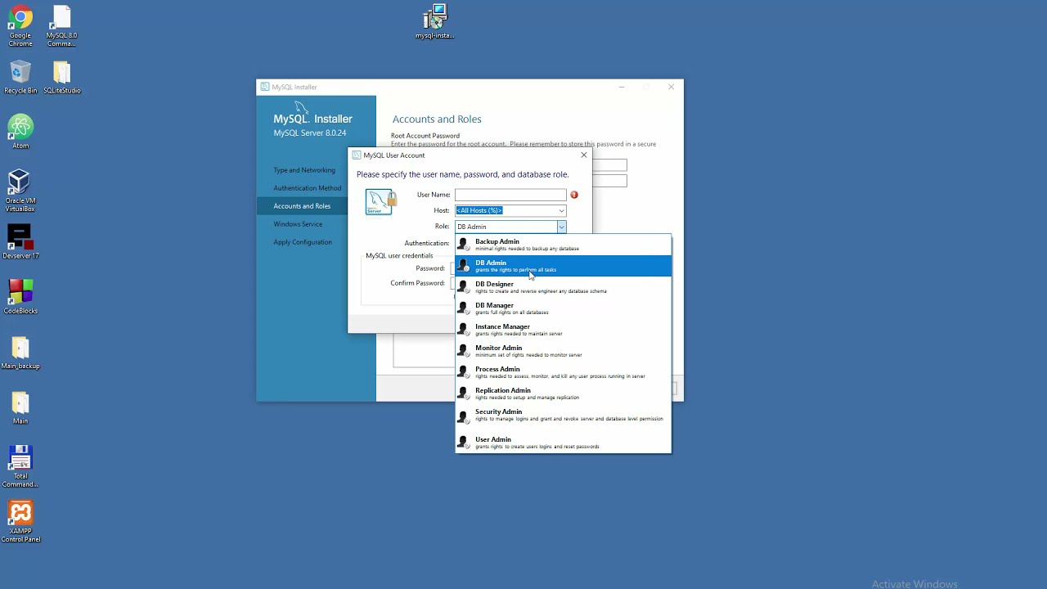1047x589 pixels.
Task: Focus the User Name input field
Action: [510, 195]
